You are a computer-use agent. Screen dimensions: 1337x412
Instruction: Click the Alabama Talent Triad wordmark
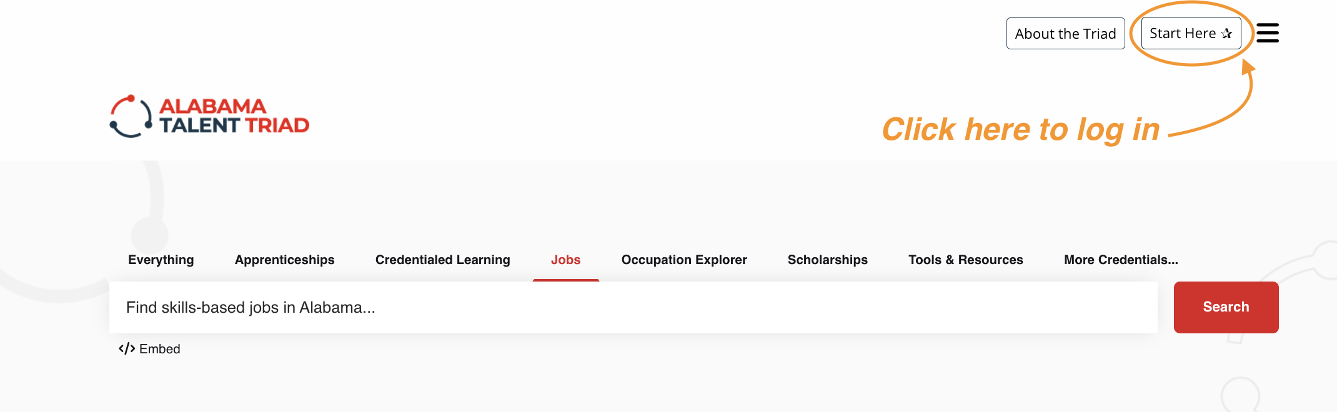pos(234,116)
